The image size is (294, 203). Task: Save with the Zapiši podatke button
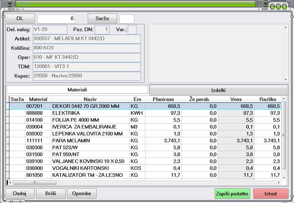(232, 194)
